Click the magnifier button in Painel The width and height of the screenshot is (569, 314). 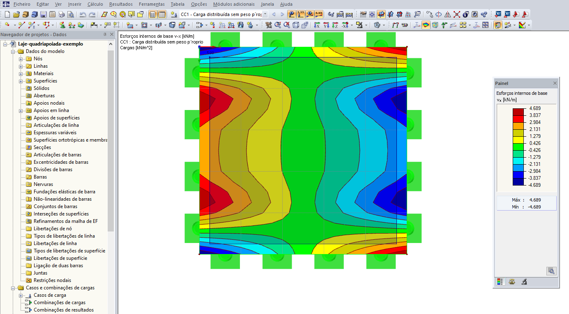click(551, 270)
